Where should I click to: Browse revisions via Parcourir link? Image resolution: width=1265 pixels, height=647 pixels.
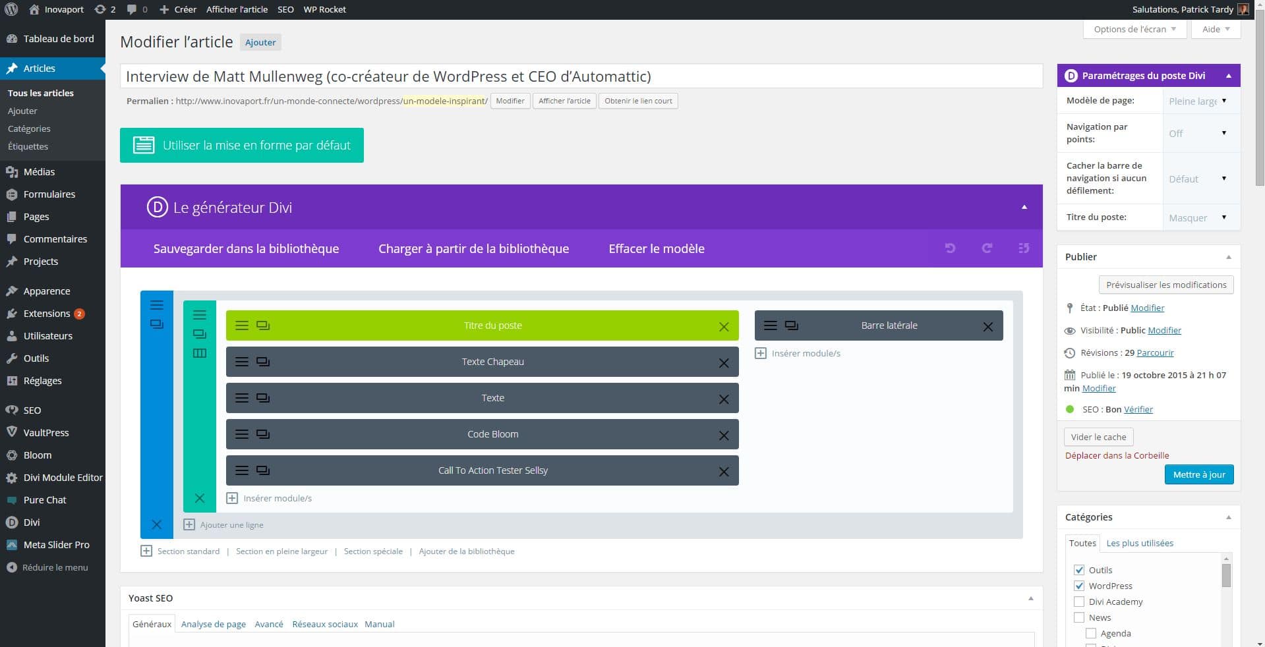[x=1155, y=352]
